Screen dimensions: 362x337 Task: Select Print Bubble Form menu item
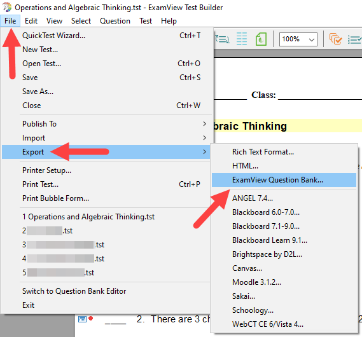tap(107, 198)
